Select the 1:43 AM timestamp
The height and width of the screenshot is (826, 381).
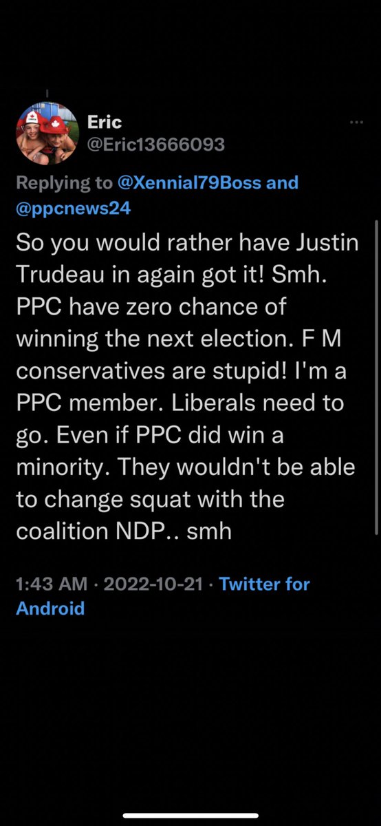click(x=52, y=584)
